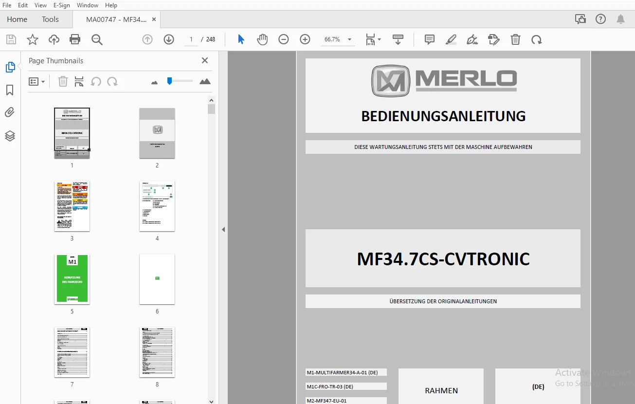Activate the selection arrow tool
The image size is (635, 404).
click(241, 39)
